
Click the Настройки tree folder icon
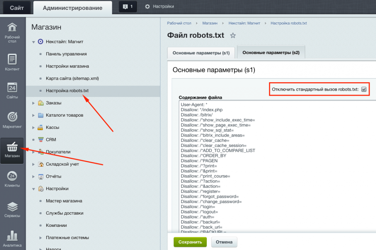(x=40, y=189)
